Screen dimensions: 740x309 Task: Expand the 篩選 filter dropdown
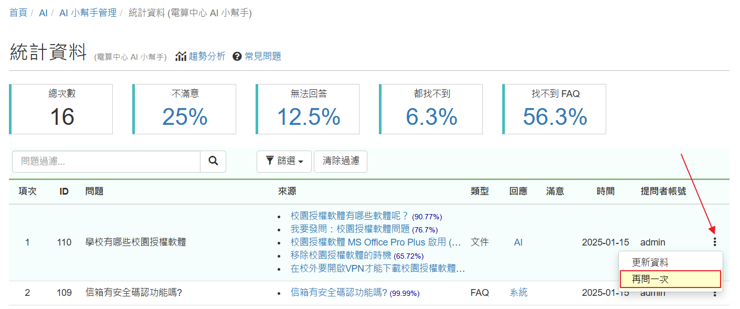pyautogui.click(x=284, y=162)
